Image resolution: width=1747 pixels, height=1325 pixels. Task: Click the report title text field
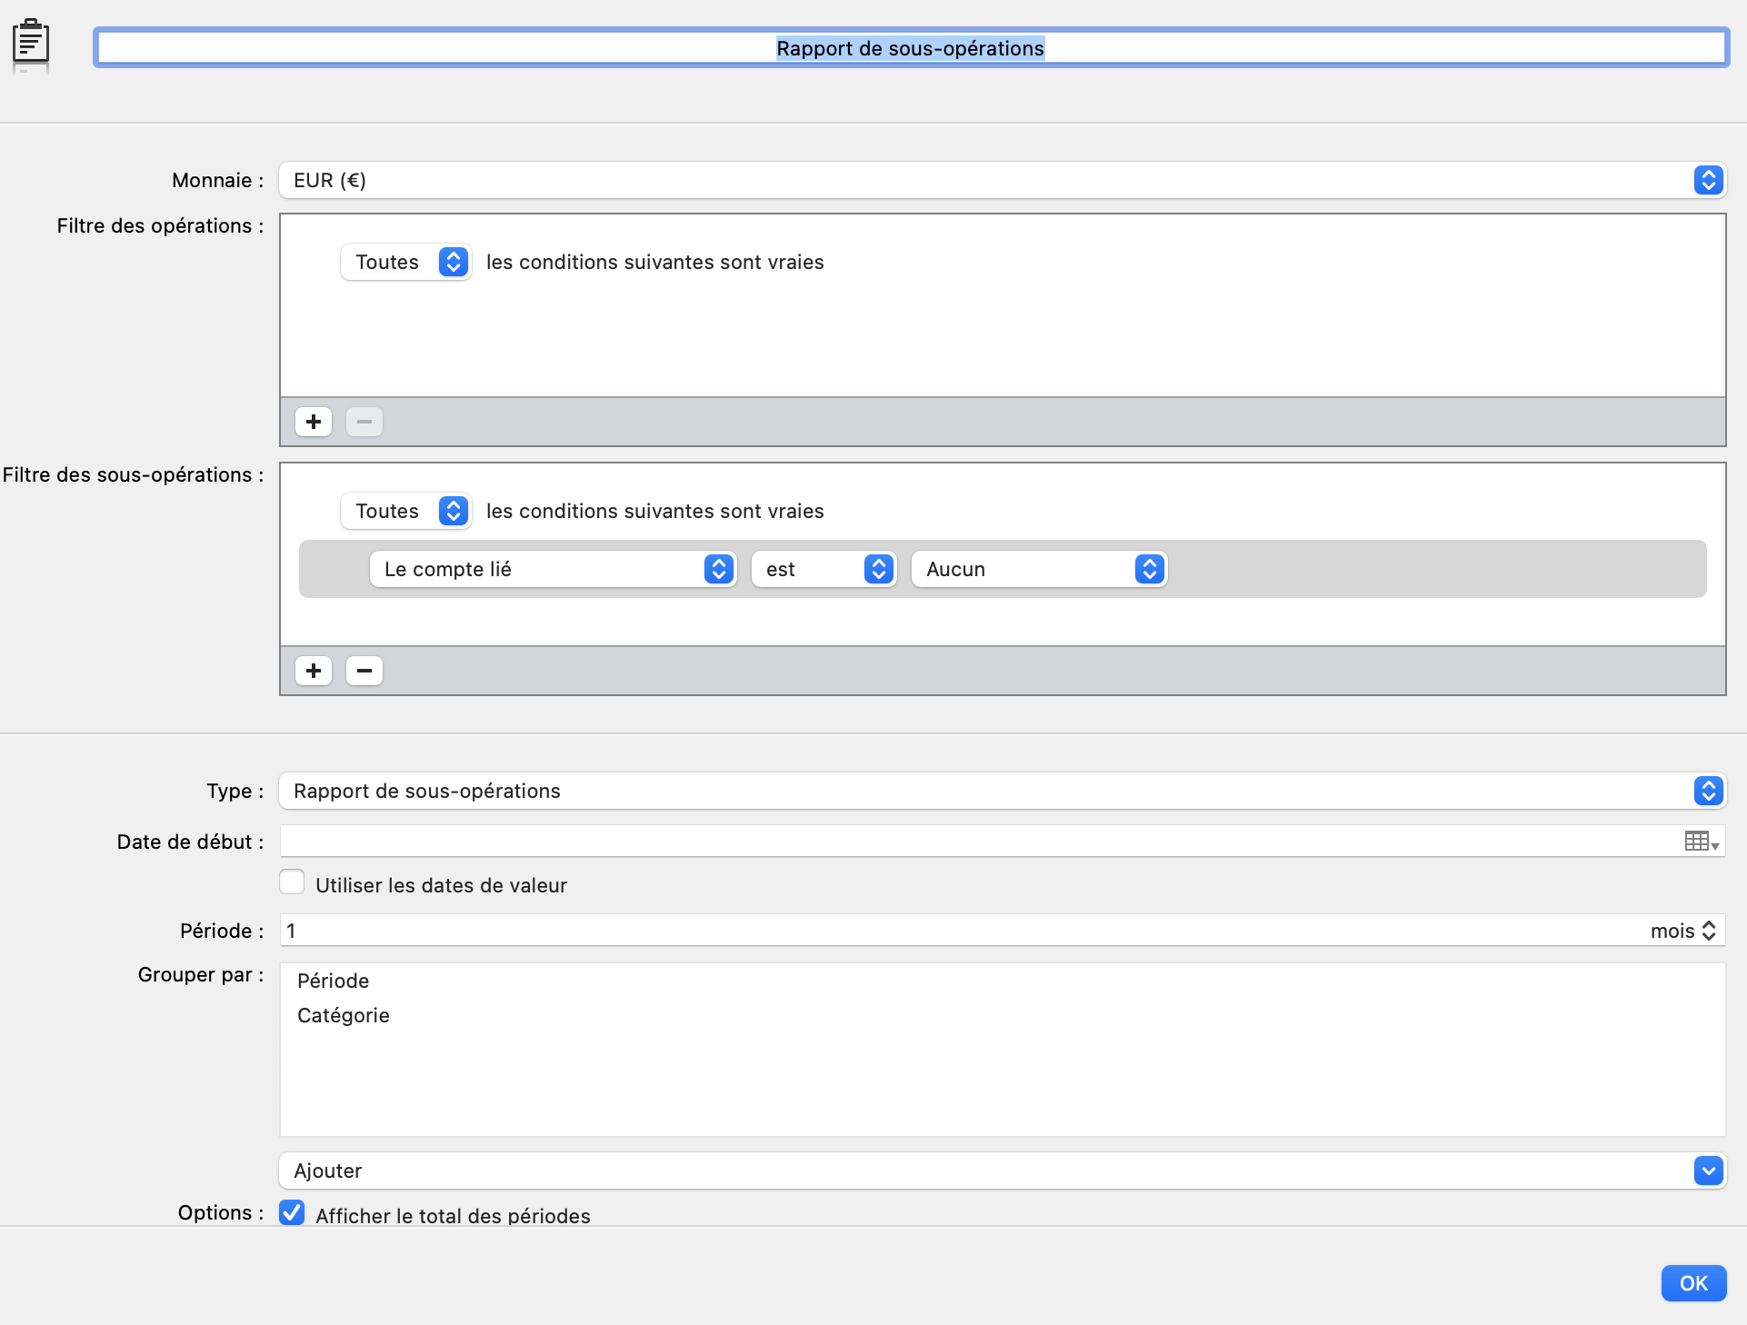(x=910, y=48)
